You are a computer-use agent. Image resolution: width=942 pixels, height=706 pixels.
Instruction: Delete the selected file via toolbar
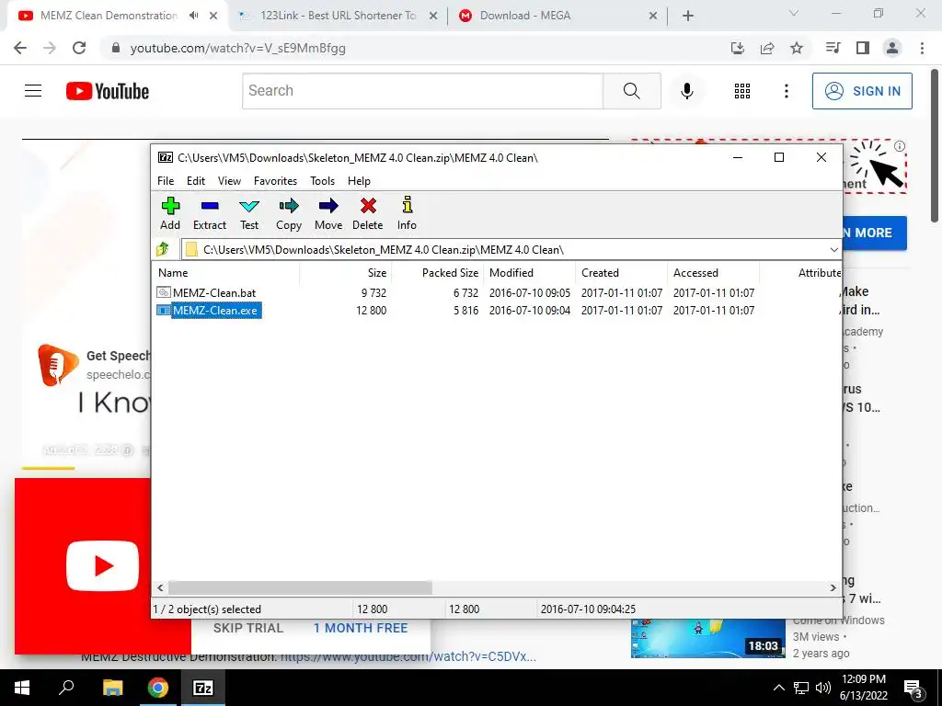tap(368, 213)
